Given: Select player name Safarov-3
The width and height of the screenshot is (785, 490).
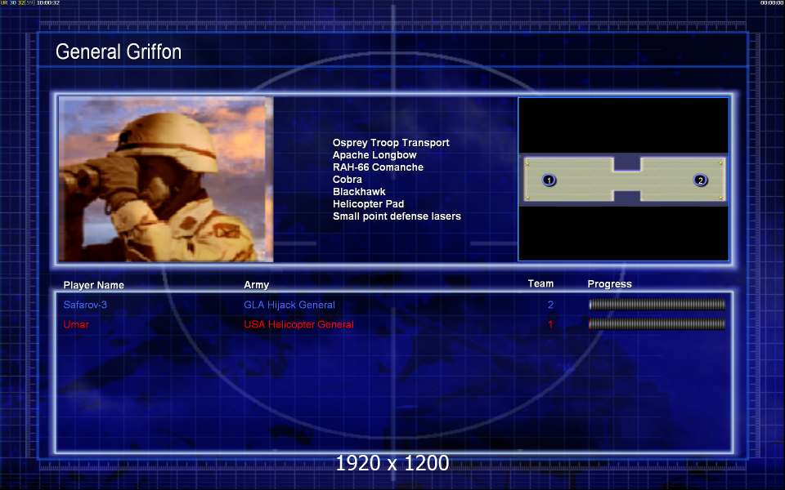Looking at the screenshot, I should pyautogui.click(x=85, y=305).
